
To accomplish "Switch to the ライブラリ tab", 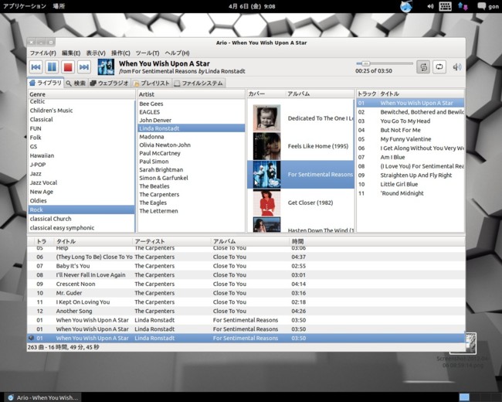I will pyautogui.click(x=46, y=83).
